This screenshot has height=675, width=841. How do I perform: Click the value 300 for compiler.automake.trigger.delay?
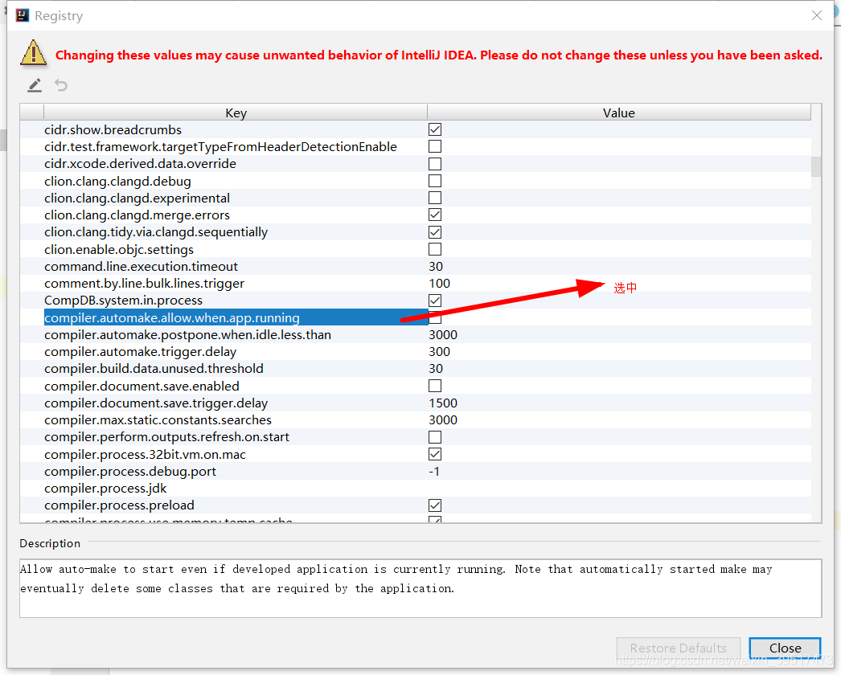point(439,352)
